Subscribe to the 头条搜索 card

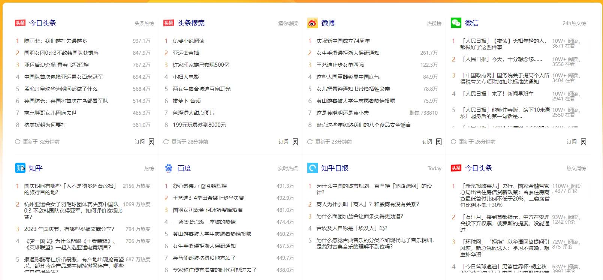(x=284, y=142)
